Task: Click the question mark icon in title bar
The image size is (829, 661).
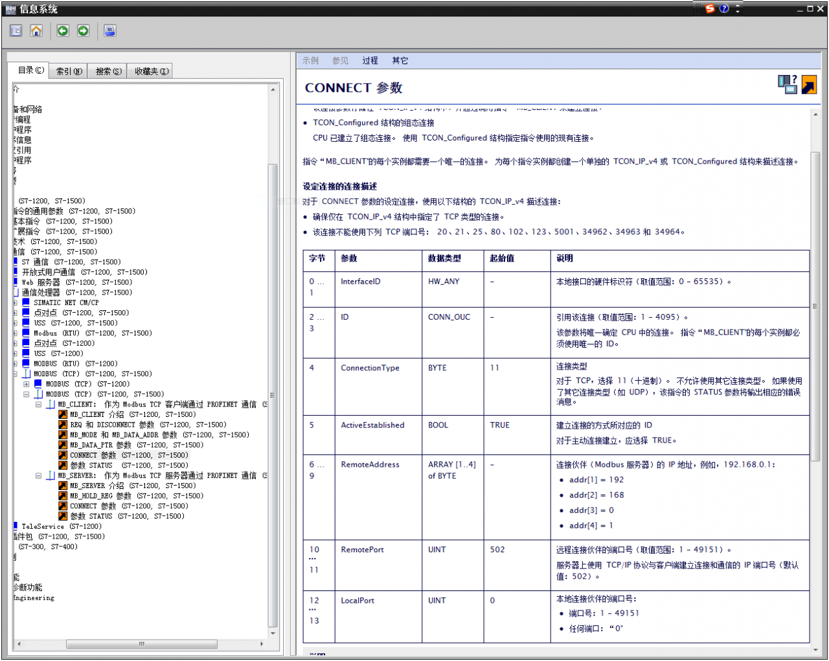Action: (724, 8)
